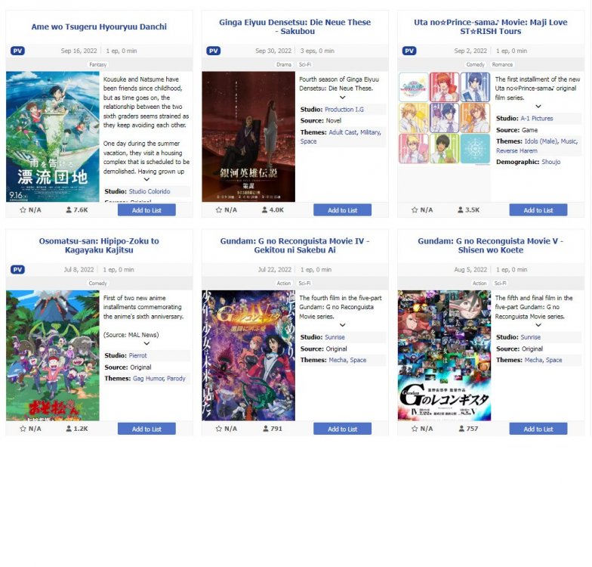
Task: Play PV badge on Ame wo Tsugeru Hyouryuu Danchi
Action: 17,51
